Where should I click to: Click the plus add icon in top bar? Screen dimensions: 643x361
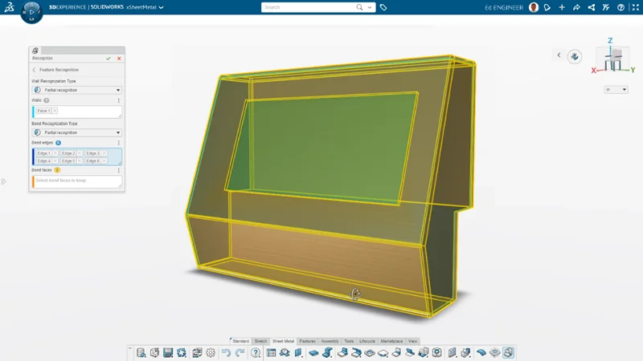tap(562, 7)
